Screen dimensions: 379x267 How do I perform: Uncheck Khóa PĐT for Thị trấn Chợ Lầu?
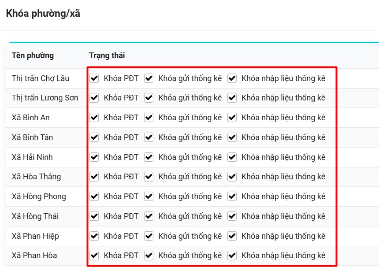(x=94, y=78)
